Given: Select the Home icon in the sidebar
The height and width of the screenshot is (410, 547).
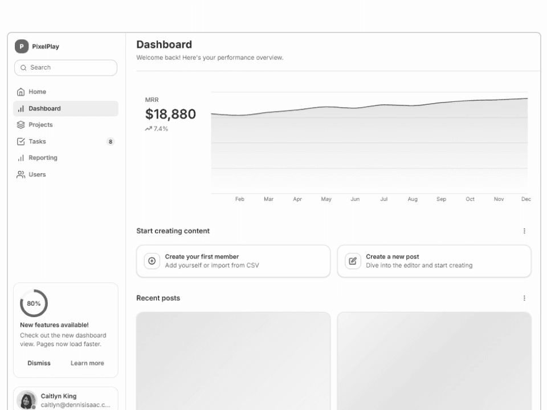Looking at the screenshot, I should pos(21,92).
